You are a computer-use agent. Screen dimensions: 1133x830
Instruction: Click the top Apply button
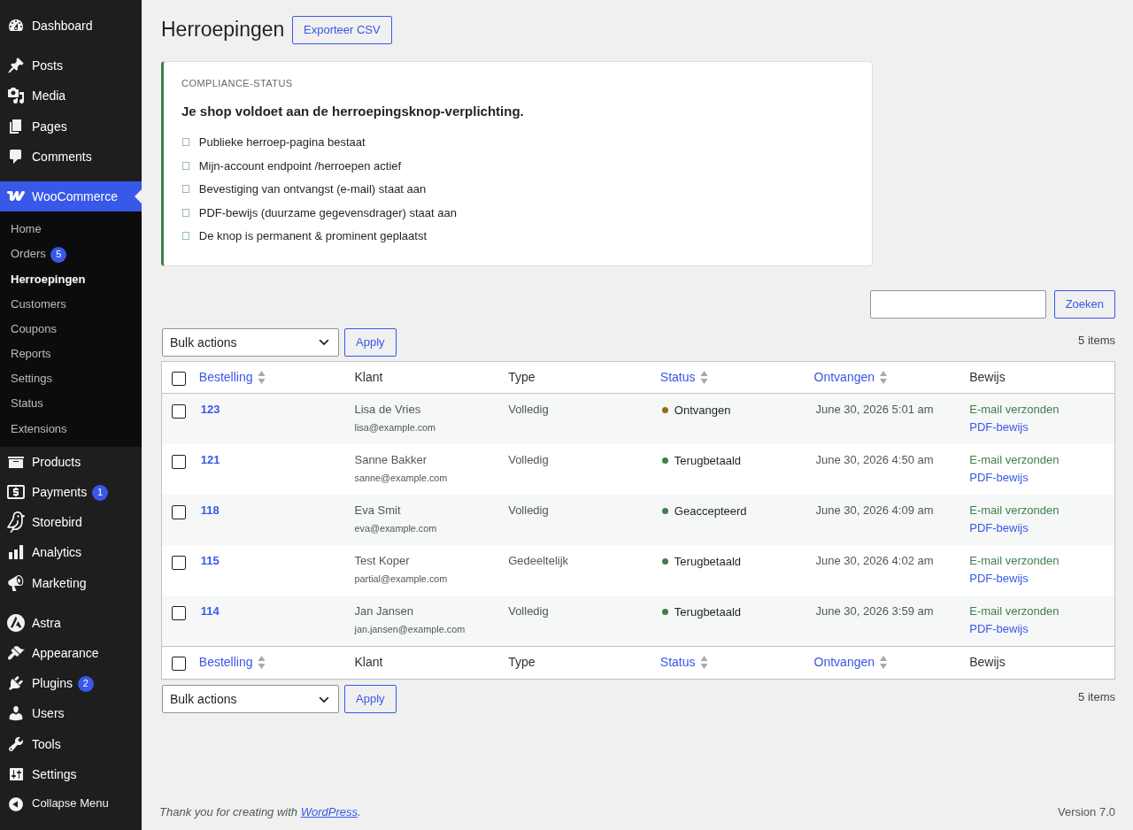[370, 342]
